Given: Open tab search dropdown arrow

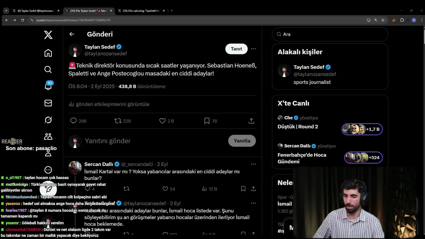Looking at the screenshot, I should tap(6, 11).
